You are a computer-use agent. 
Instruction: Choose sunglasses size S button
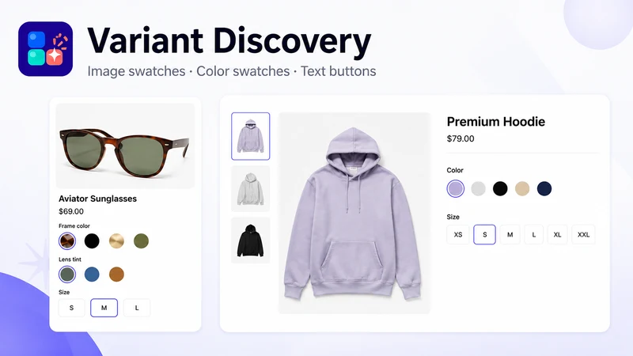(x=71, y=308)
